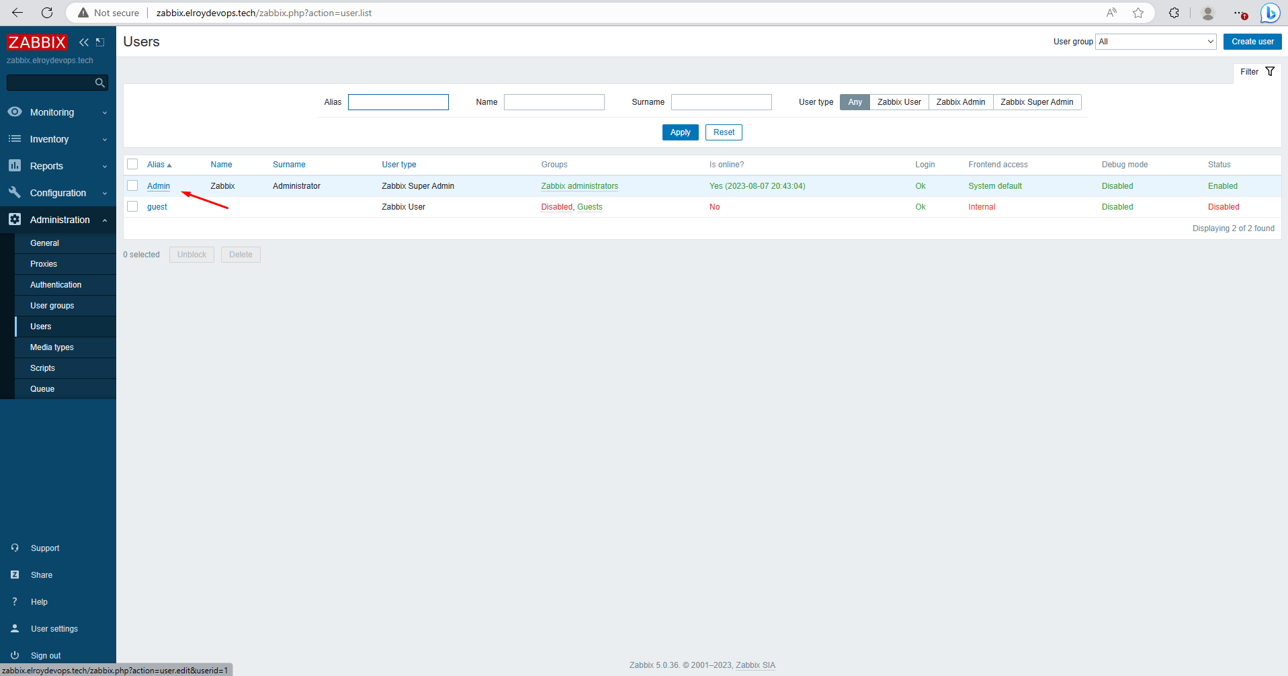Open Media types under Administration

[65, 347]
